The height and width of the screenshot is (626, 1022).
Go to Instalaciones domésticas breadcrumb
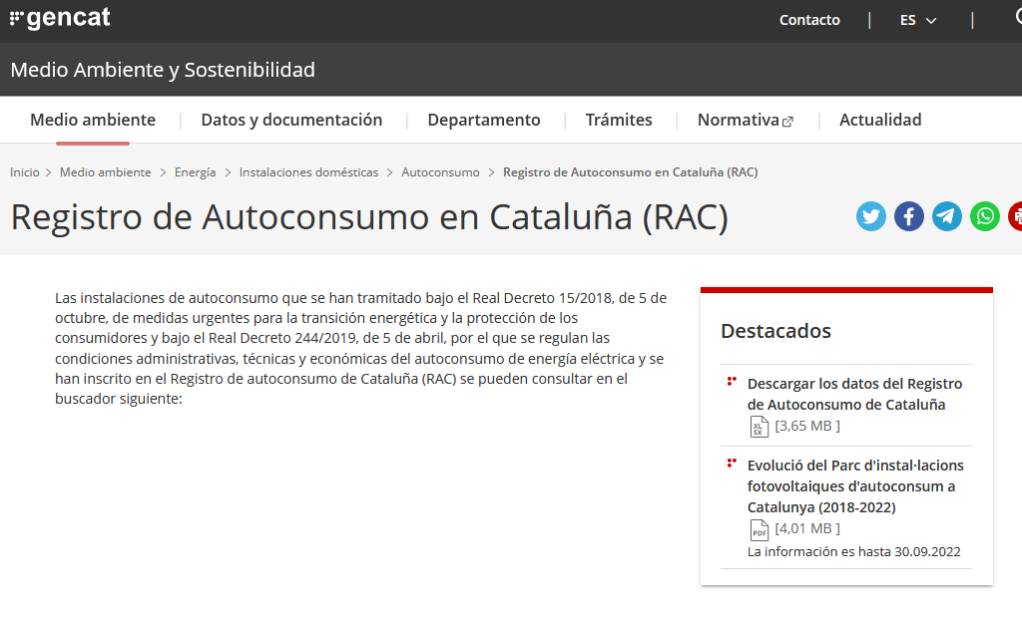[308, 172]
